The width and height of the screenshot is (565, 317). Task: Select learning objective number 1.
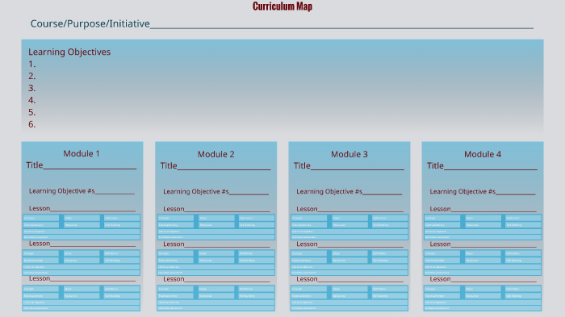pyautogui.click(x=31, y=64)
